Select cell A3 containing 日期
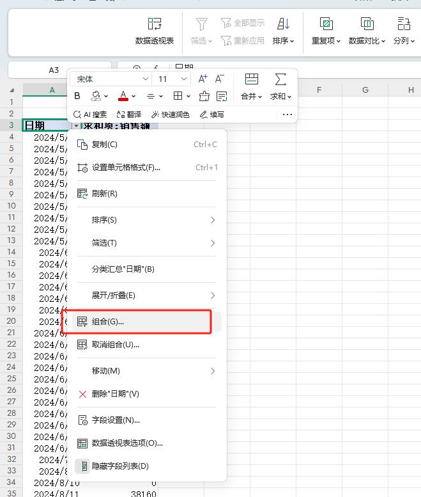This screenshot has height=497, width=421. point(47,125)
